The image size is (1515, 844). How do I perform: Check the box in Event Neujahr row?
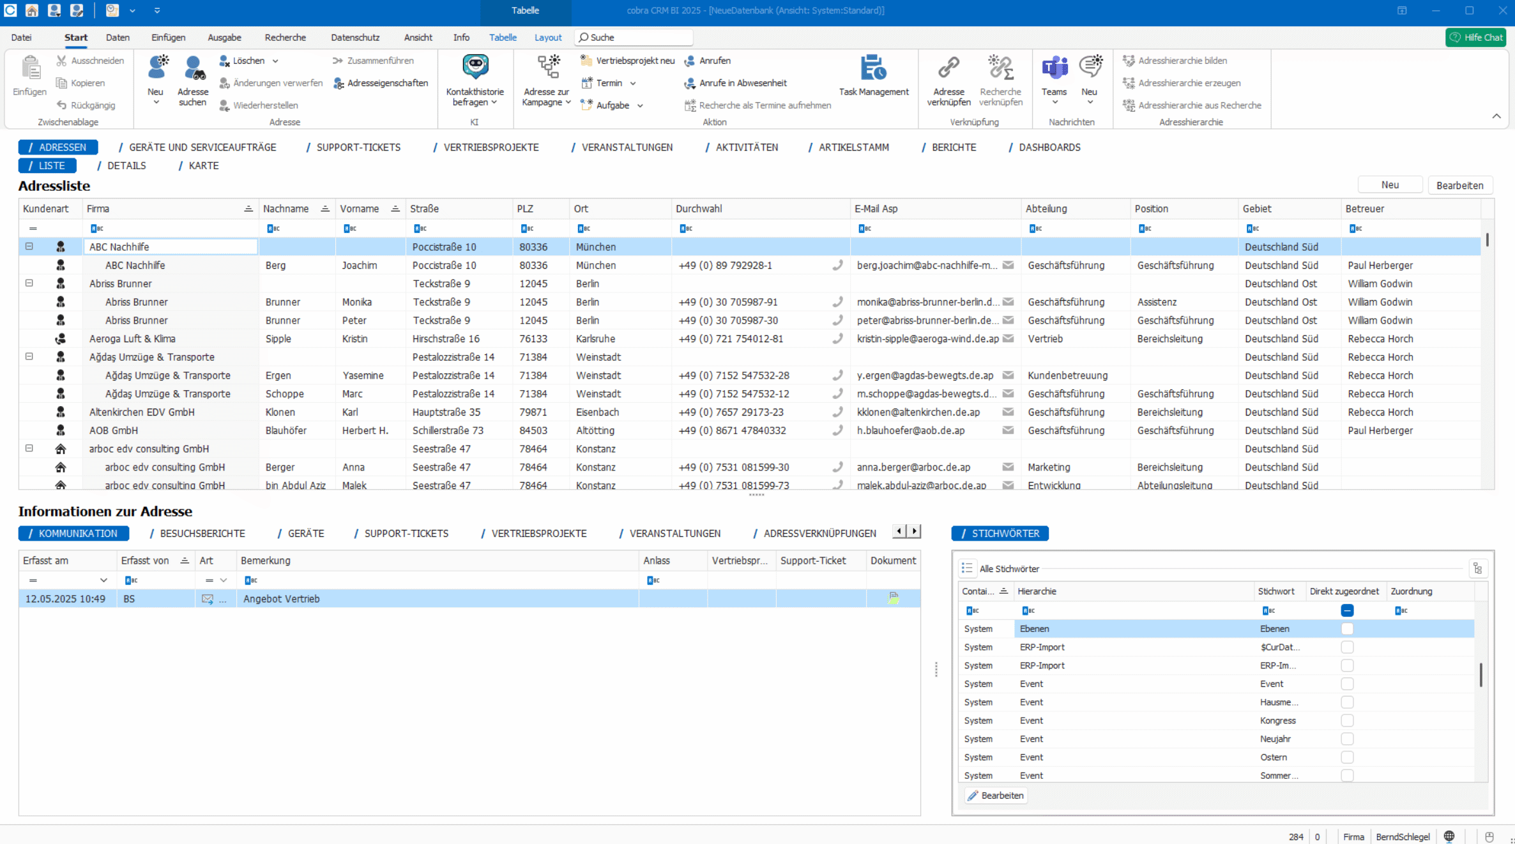point(1347,739)
